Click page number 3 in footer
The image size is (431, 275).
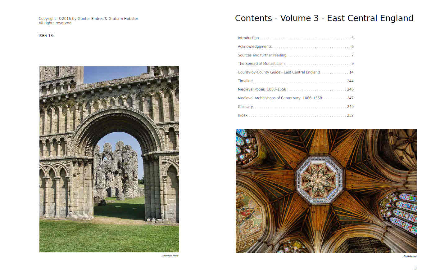(415, 268)
